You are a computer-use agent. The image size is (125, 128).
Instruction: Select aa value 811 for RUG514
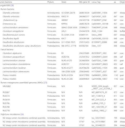click(115, 96)
